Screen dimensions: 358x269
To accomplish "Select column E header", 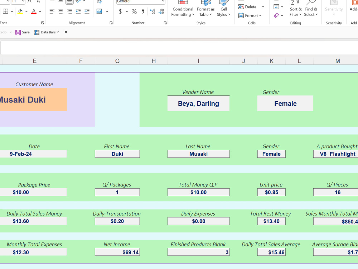I will [x=35, y=61].
